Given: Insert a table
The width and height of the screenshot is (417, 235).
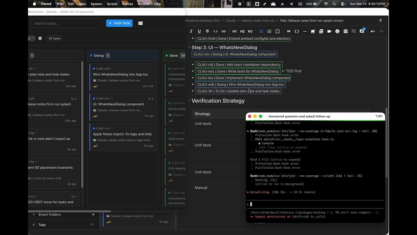Looking at the screenshot, I should [346, 31].
